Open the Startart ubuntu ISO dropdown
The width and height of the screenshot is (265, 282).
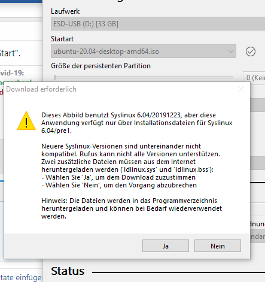click(144, 51)
